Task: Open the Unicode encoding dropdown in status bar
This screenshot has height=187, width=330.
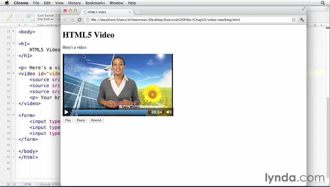Action: [x=50, y=184]
